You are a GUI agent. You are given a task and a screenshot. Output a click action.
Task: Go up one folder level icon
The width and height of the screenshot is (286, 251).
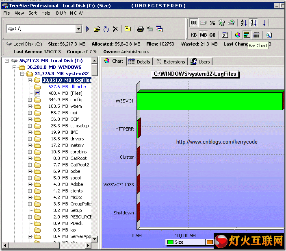(x=128, y=29)
